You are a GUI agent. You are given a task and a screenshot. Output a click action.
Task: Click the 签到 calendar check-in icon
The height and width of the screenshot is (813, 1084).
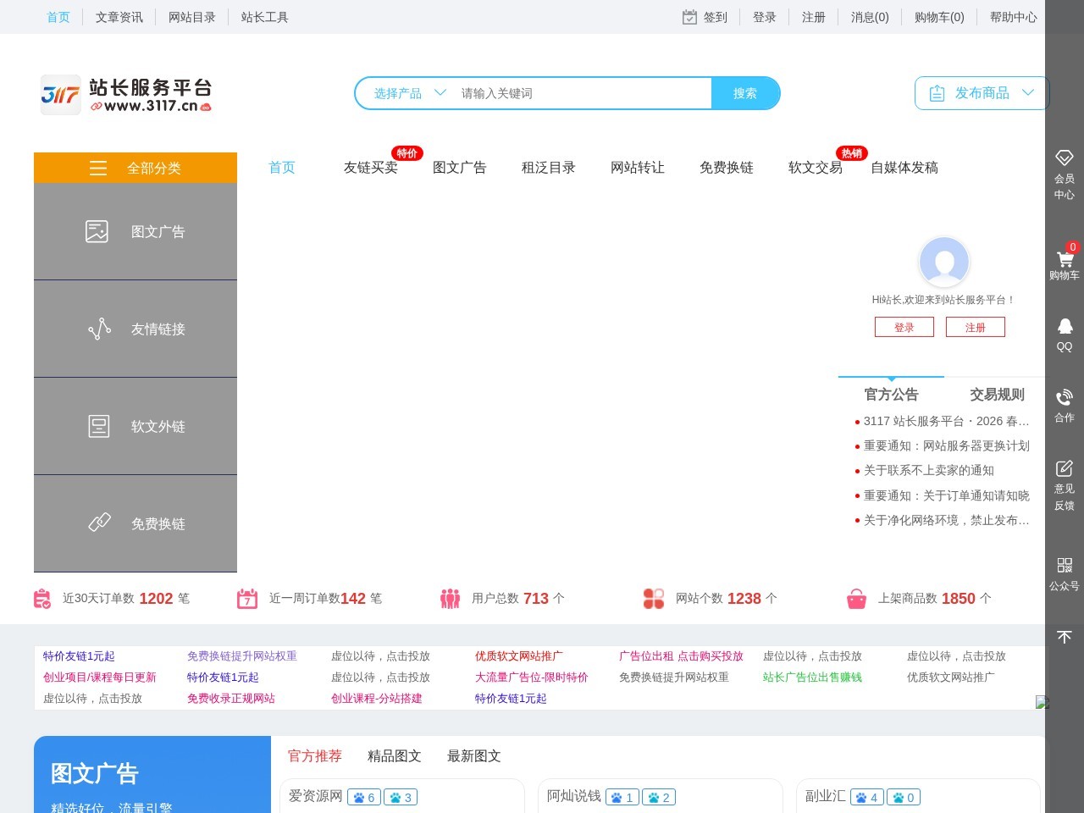point(688,17)
